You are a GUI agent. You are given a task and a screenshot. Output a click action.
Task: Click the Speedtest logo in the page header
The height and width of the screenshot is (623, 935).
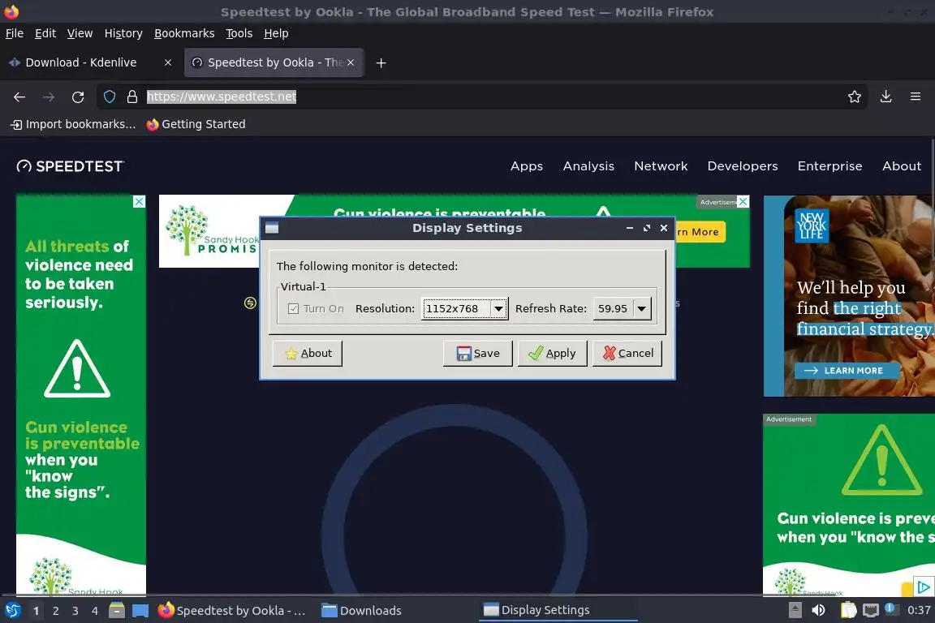pos(71,166)
